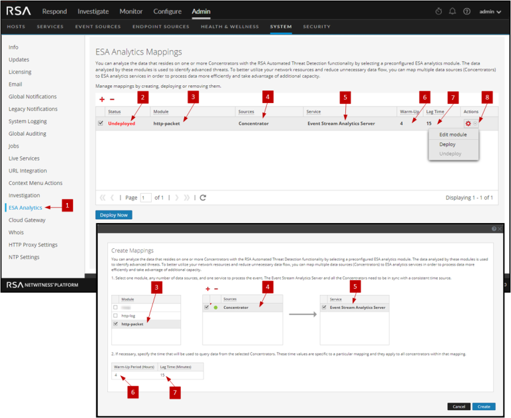Open Updates in the sidebar
Image resolution: width=511 pixels, height=418 pixels.
pos(19,60)
